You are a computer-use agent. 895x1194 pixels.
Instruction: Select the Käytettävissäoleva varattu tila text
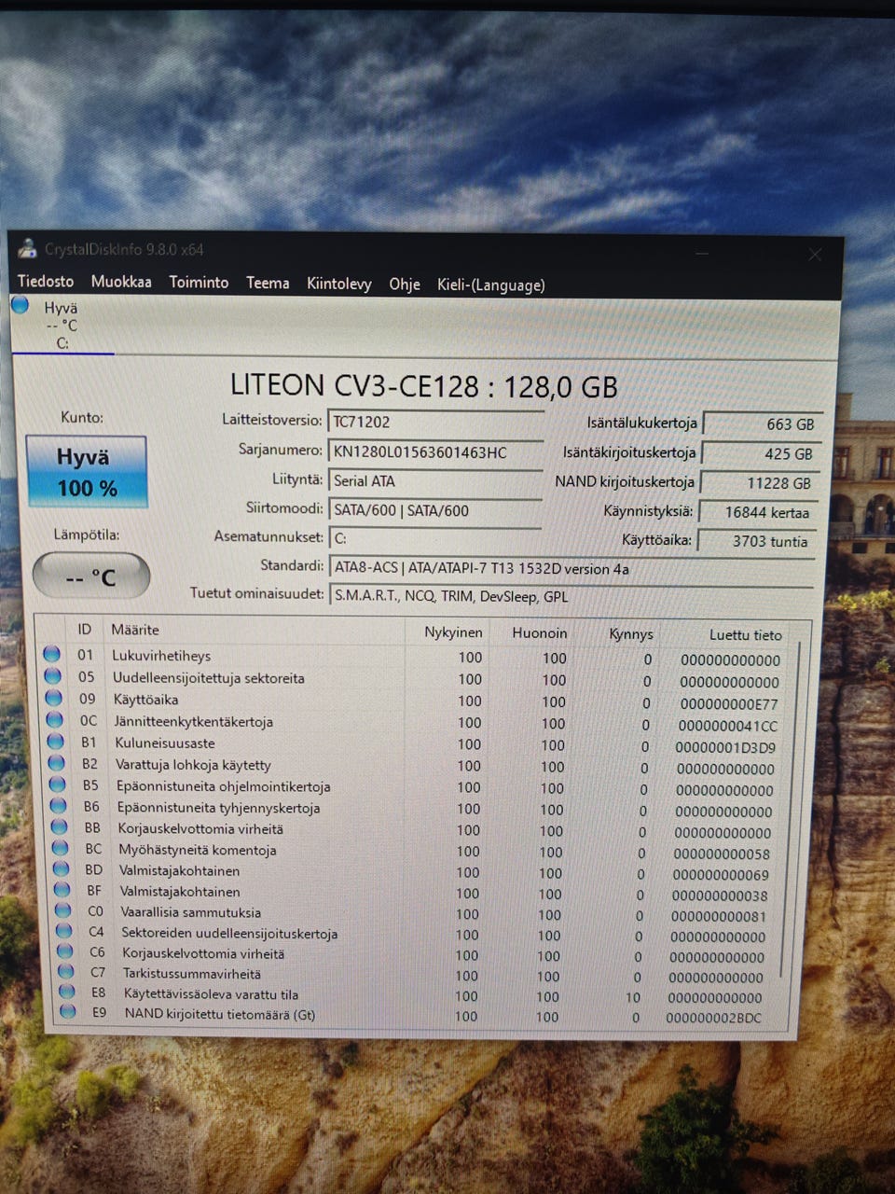point(212,993)
